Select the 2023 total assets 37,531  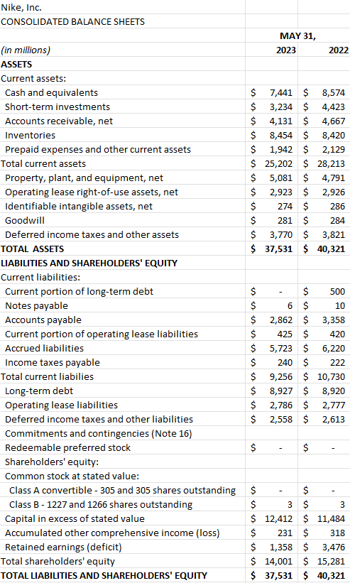279,249
